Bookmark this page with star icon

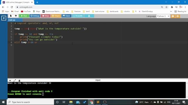167,7
